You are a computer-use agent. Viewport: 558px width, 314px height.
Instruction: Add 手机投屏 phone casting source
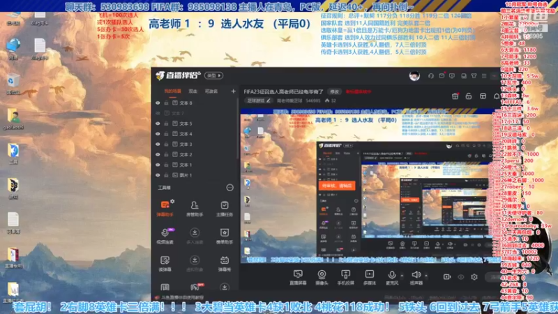point(345,277)
